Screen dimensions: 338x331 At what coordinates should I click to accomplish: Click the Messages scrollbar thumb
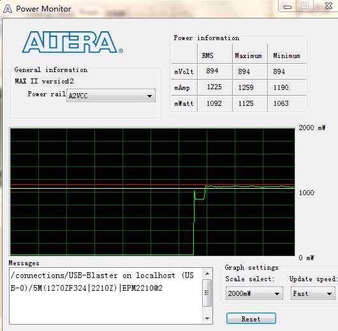coord(207,293)
